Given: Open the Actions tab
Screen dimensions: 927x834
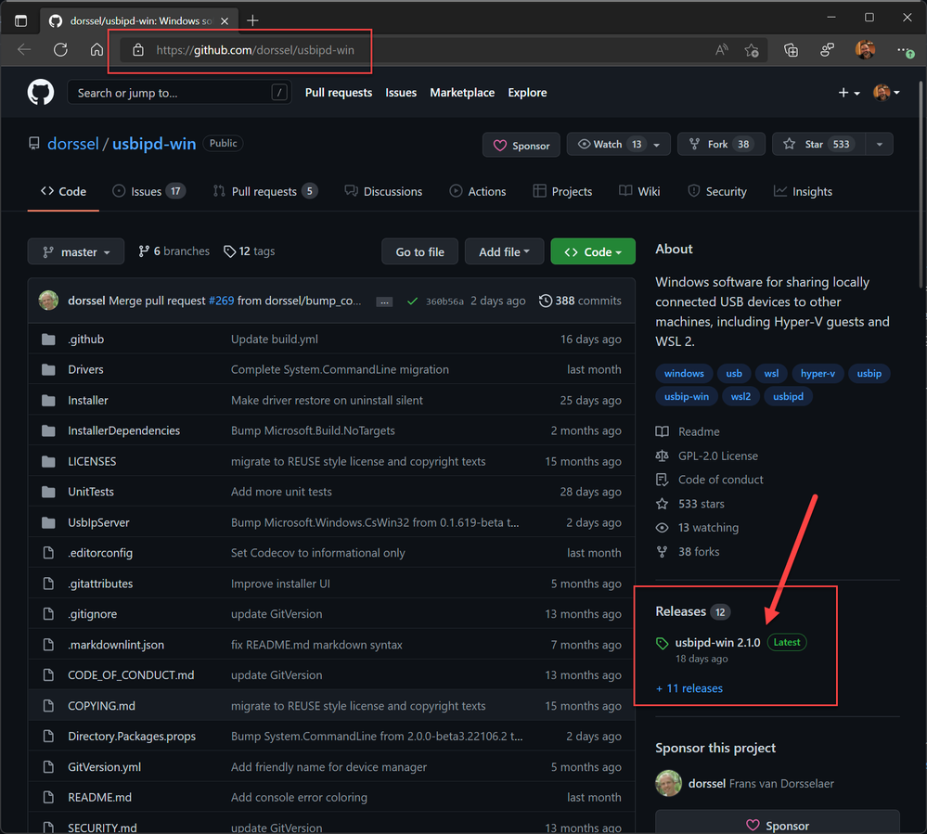Looking at the screenshot, I should 478,191.
